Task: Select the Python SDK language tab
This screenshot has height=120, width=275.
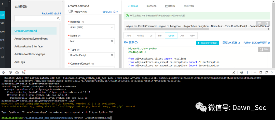Action: click(171, 36)
